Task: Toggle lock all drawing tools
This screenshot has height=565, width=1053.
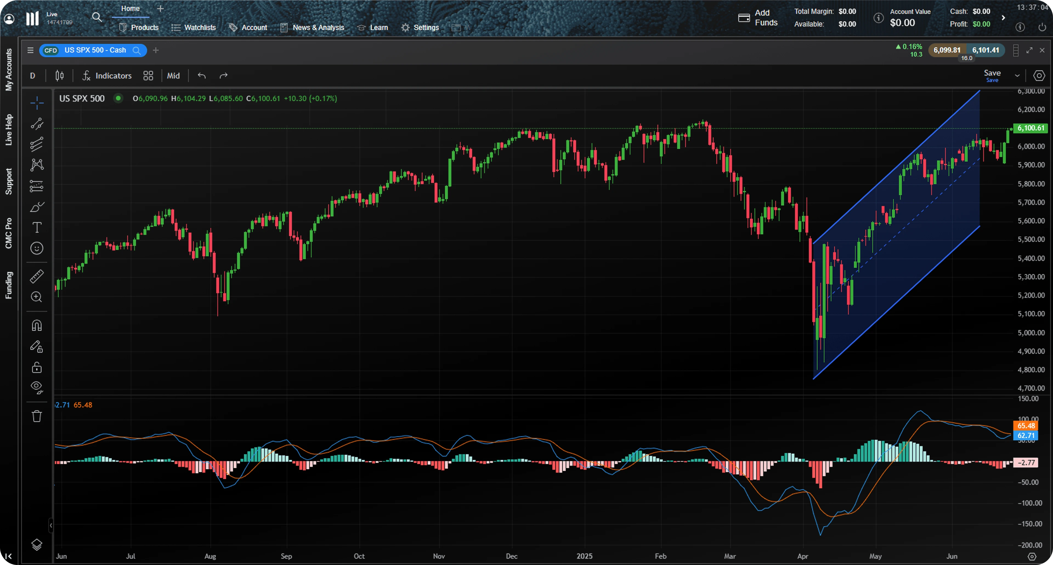Action: tap(37, 367)
